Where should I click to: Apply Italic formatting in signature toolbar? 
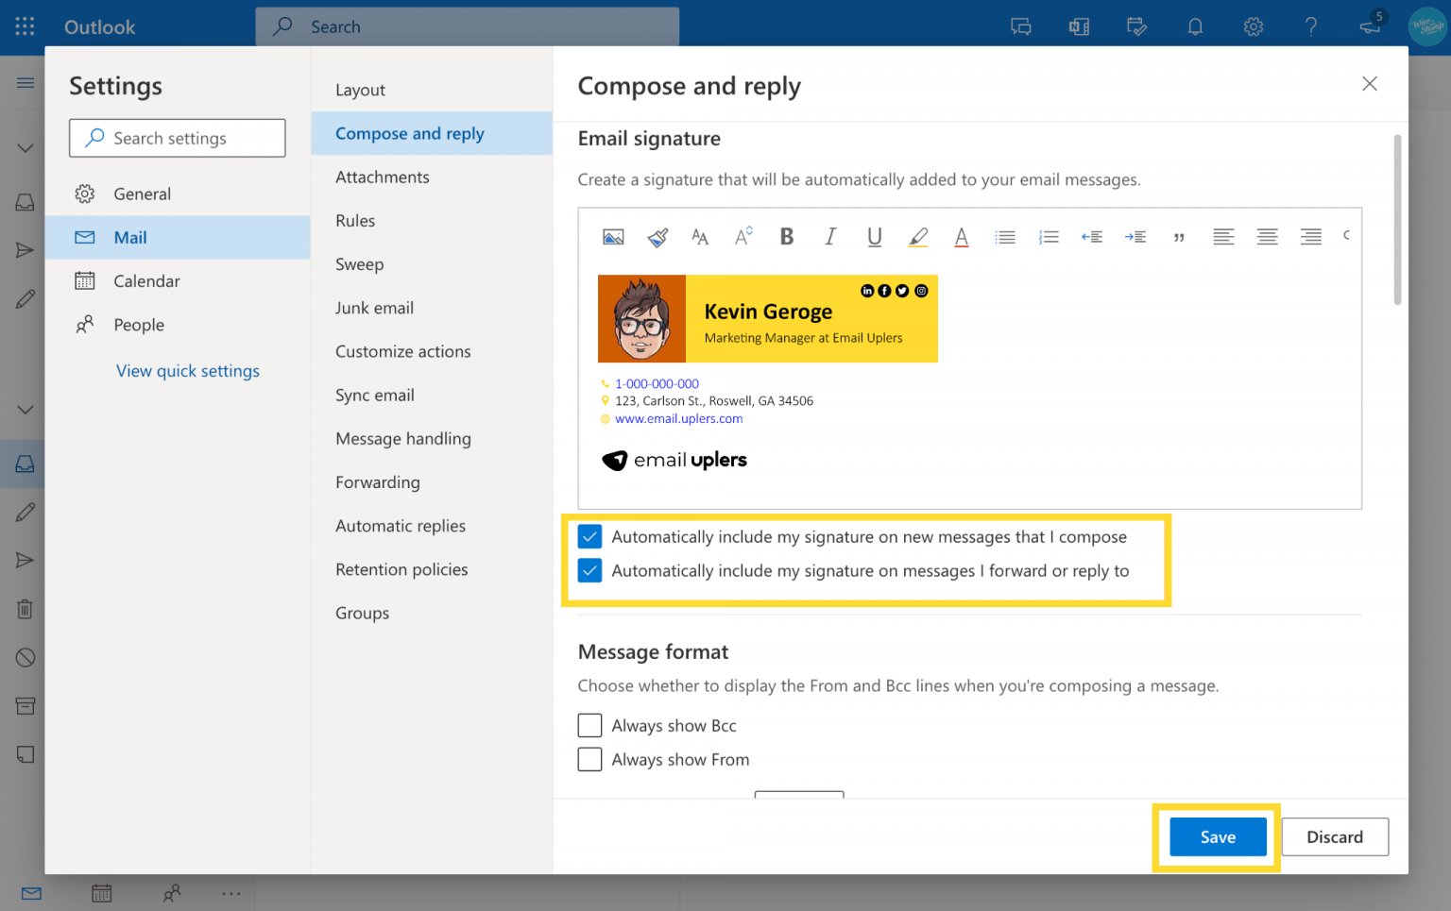pyautogui.click(x=830, y=237)
